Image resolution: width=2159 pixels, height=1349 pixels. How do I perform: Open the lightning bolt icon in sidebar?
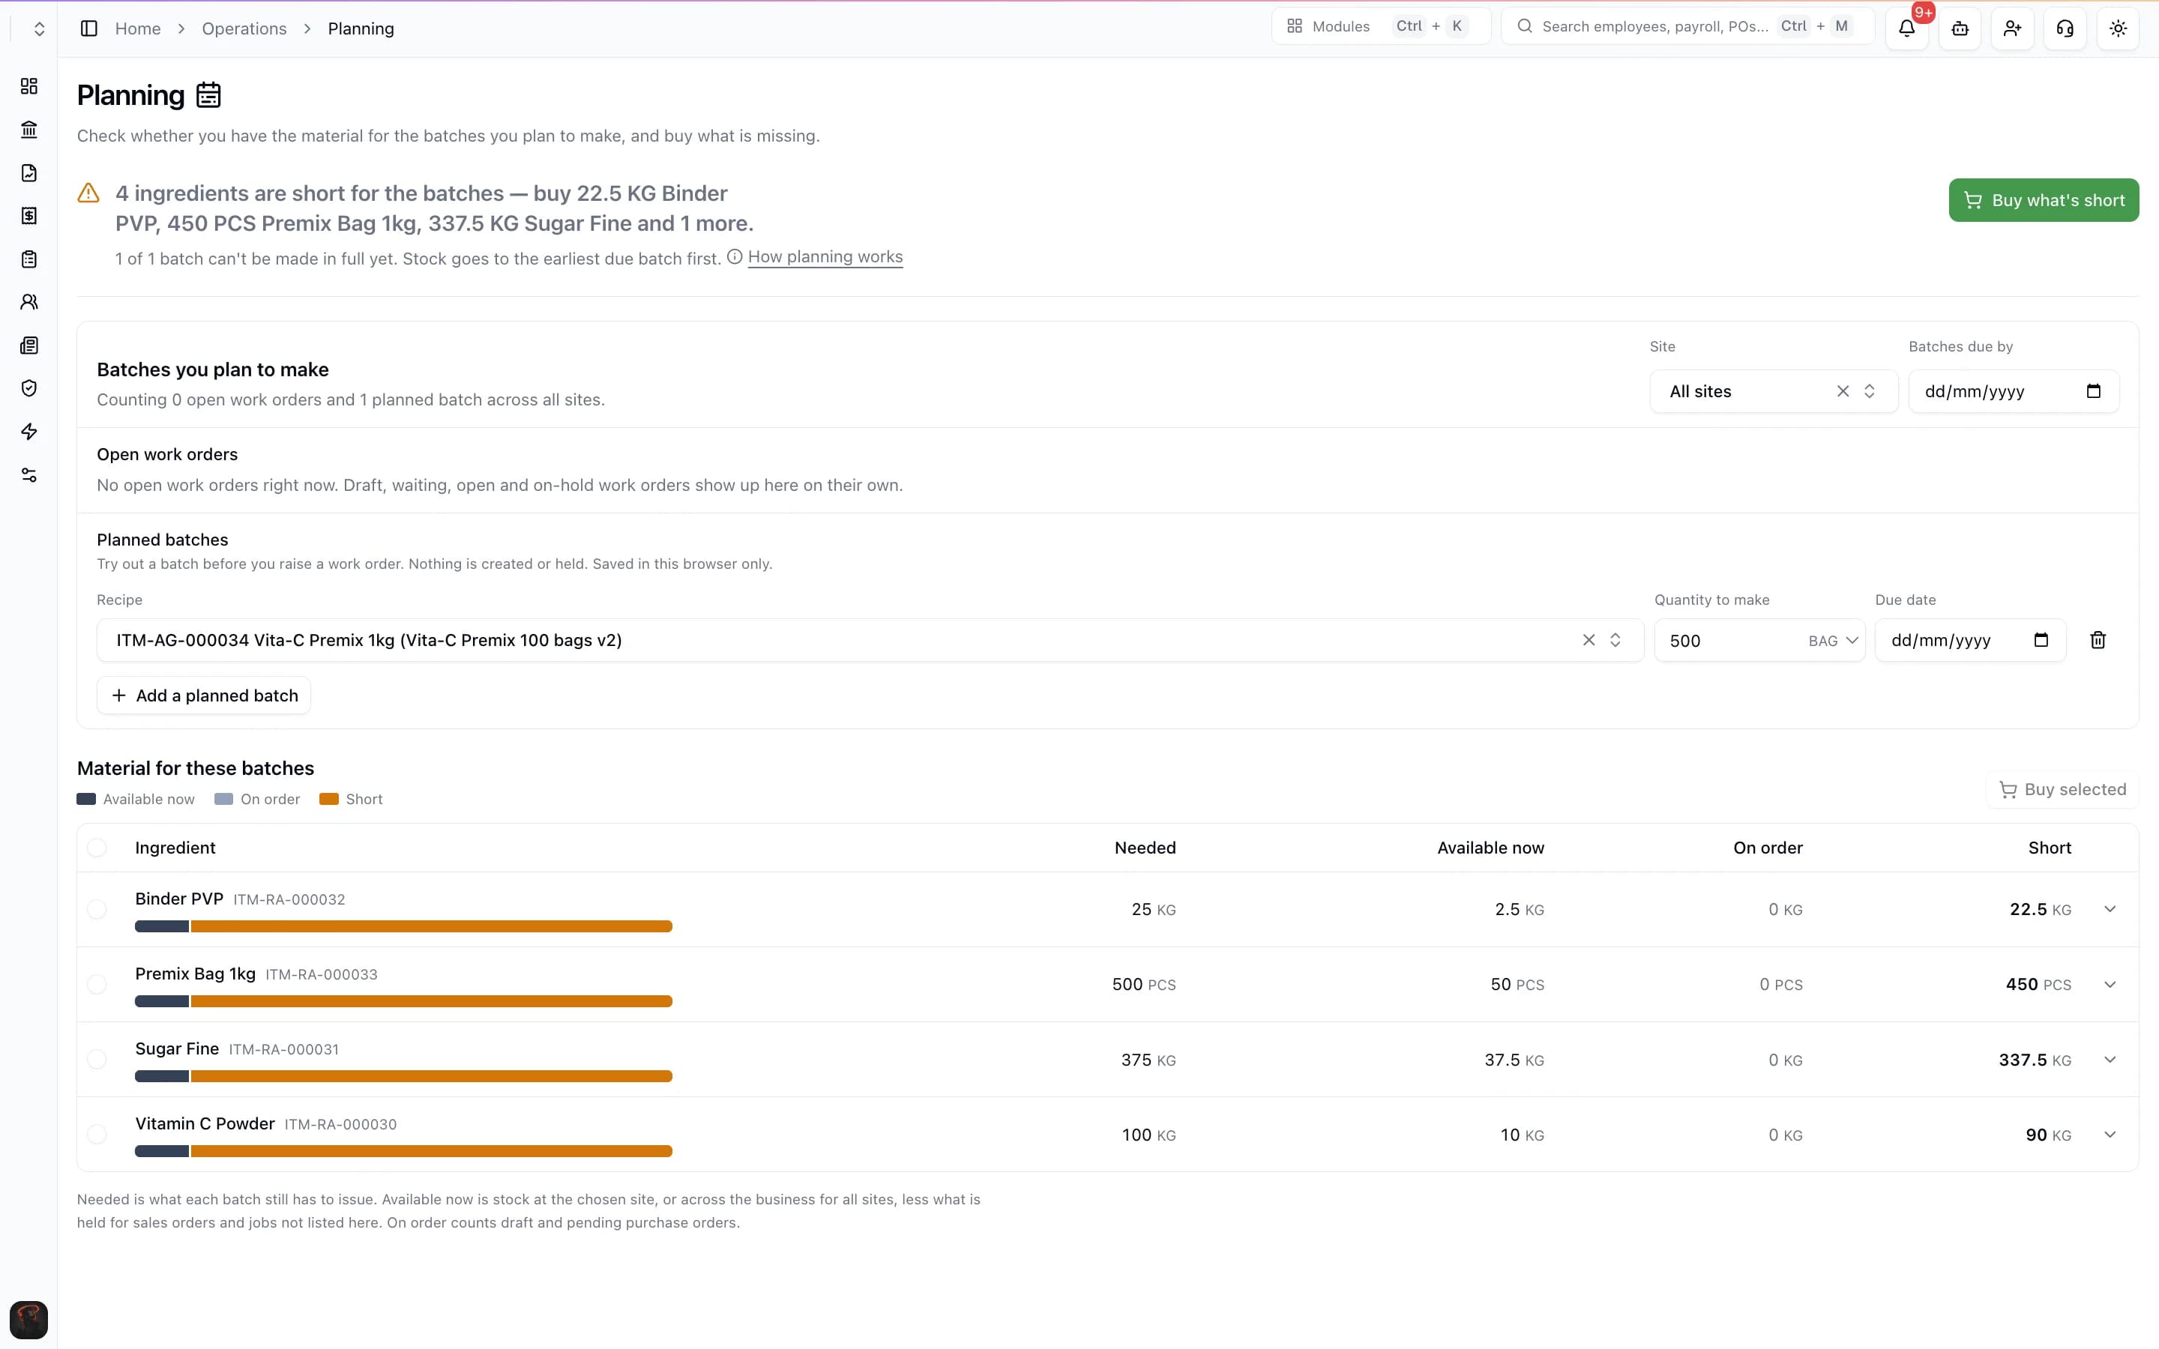coord(28,432)
